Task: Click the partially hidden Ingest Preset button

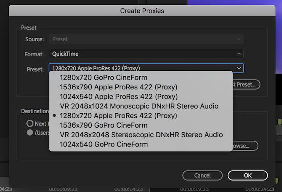Action: click(246, 84)
